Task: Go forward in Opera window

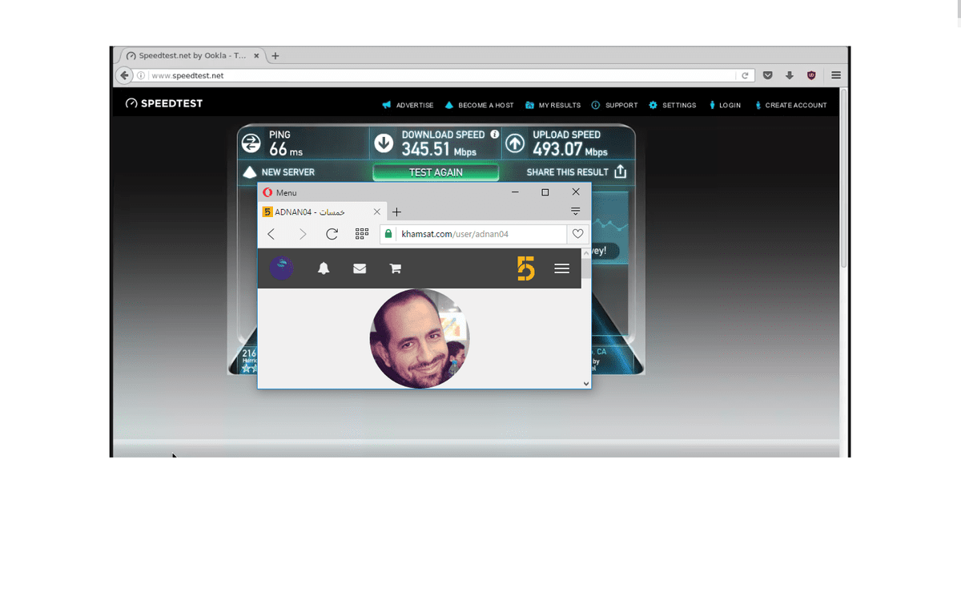Action: coord(302,234)
